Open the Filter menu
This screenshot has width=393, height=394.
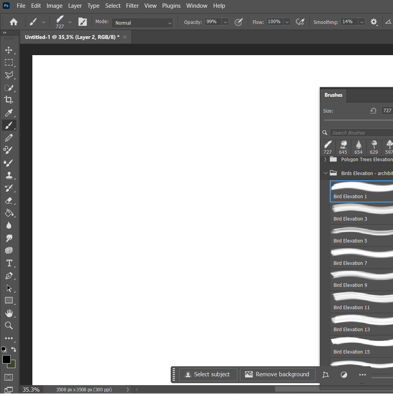132,6
